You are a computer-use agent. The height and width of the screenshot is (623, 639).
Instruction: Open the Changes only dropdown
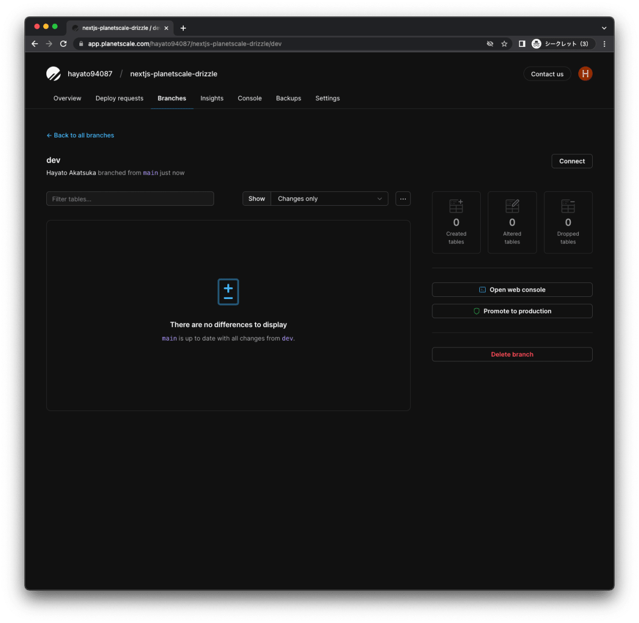[x=330, y=199]
